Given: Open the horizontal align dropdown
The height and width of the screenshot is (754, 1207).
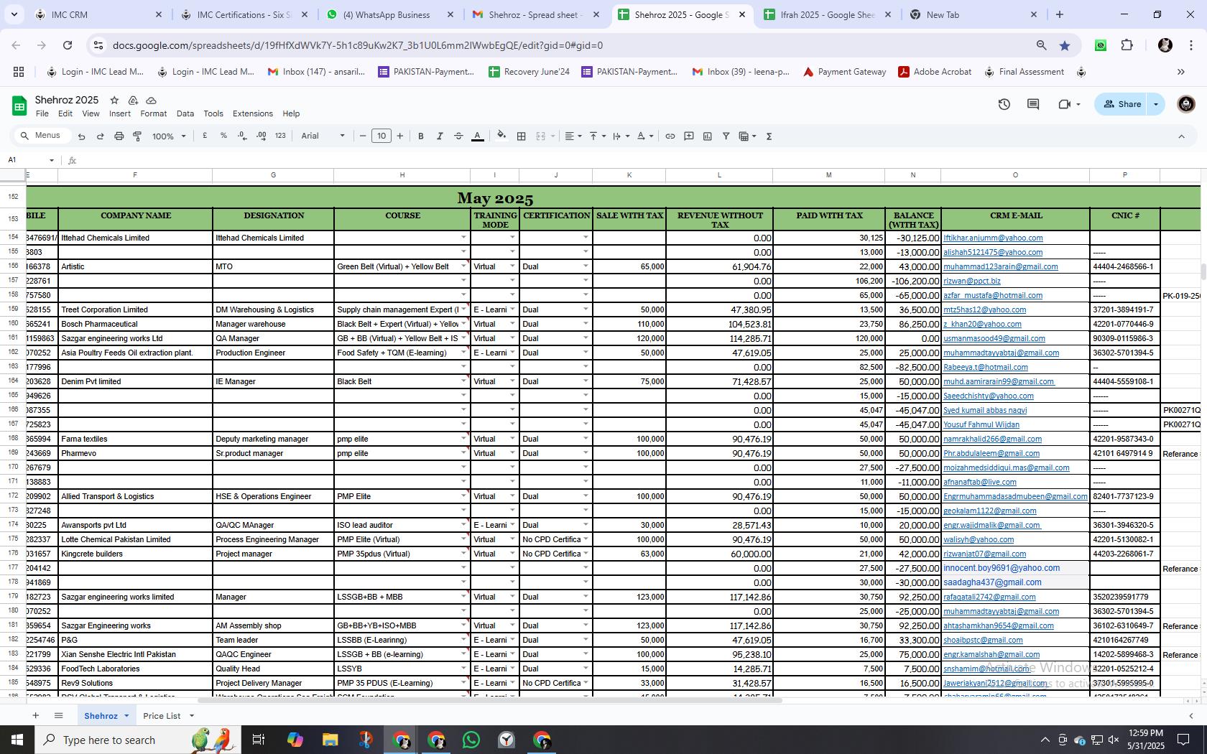Looking at the screenshot, I should [573, 136].
